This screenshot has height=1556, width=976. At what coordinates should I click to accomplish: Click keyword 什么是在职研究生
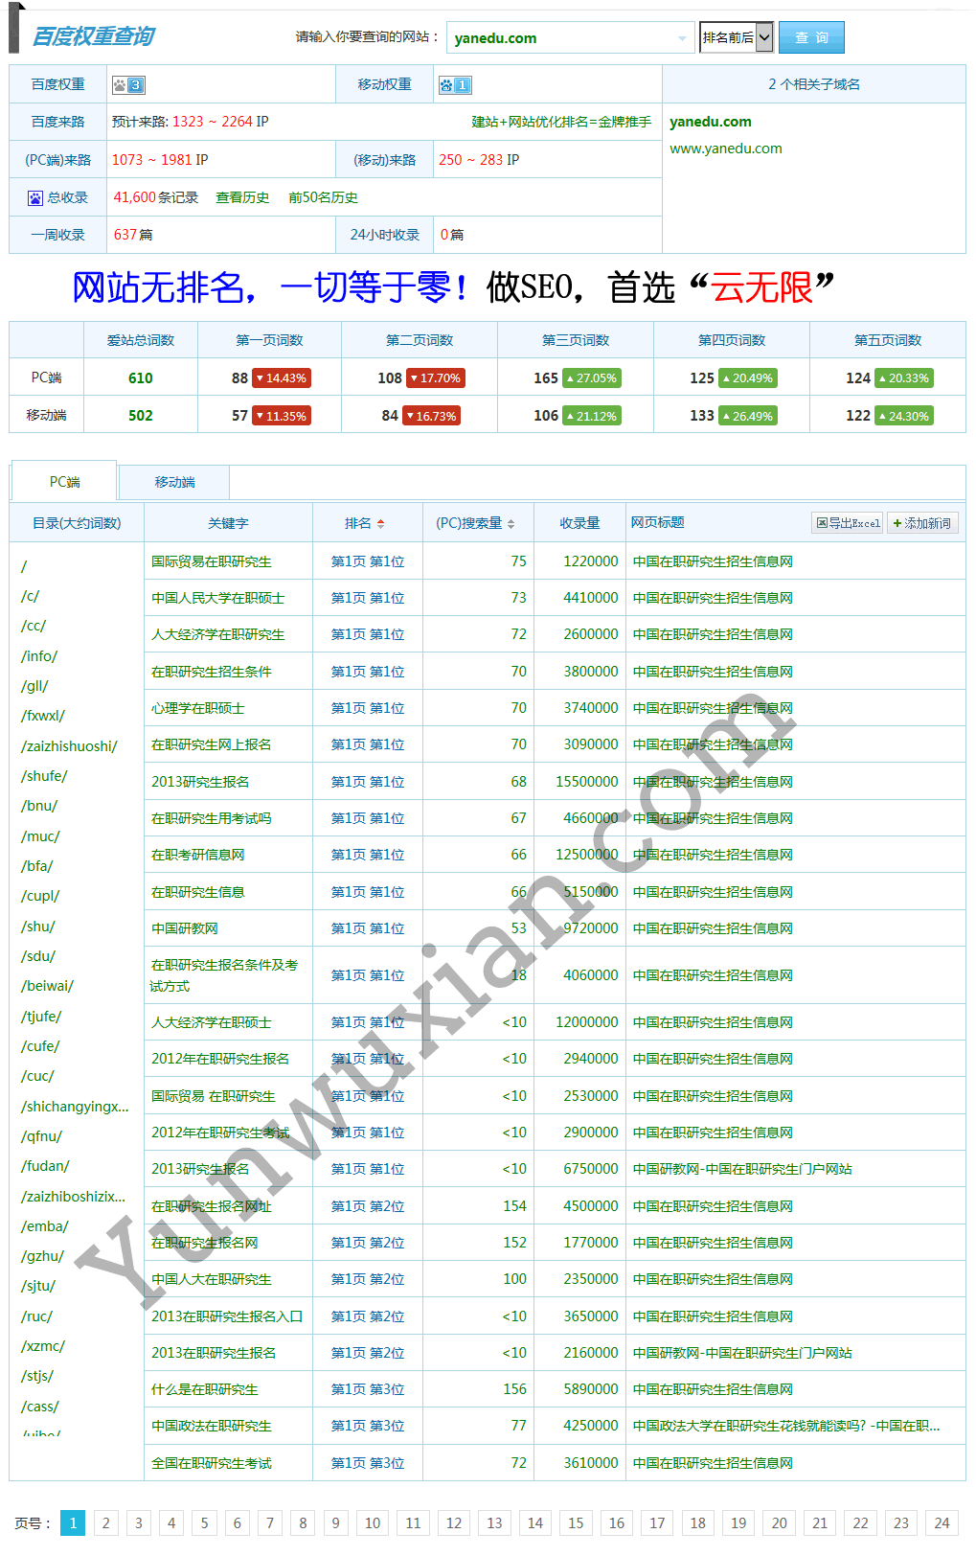pos(205,1389)
